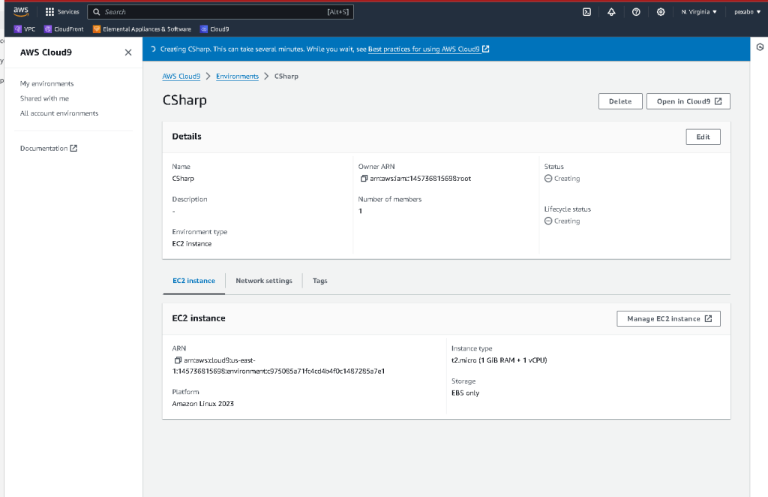Click the Amazon Linux 2023 platform text
This screenshot has height=497, width=768.
click(202, 404)
